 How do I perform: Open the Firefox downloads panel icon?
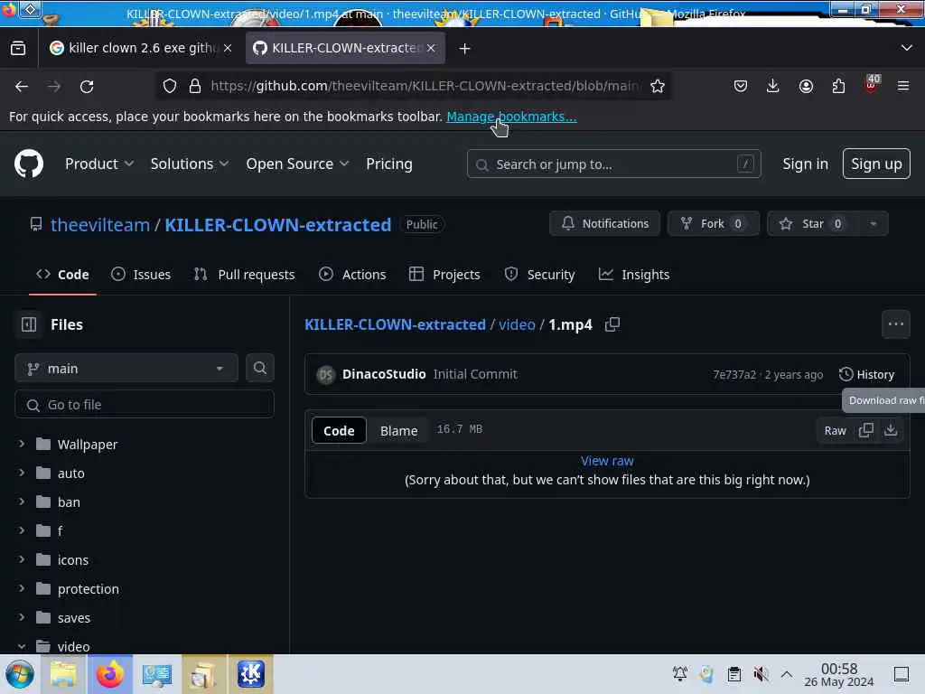773,86
